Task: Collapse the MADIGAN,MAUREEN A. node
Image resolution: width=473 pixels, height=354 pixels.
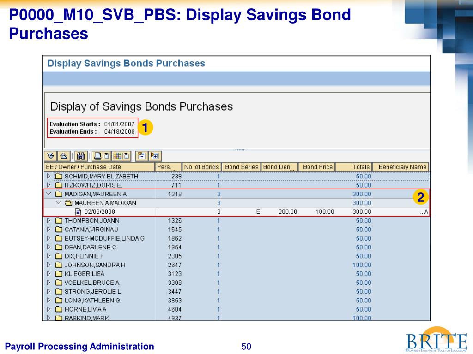Action: 48,194
